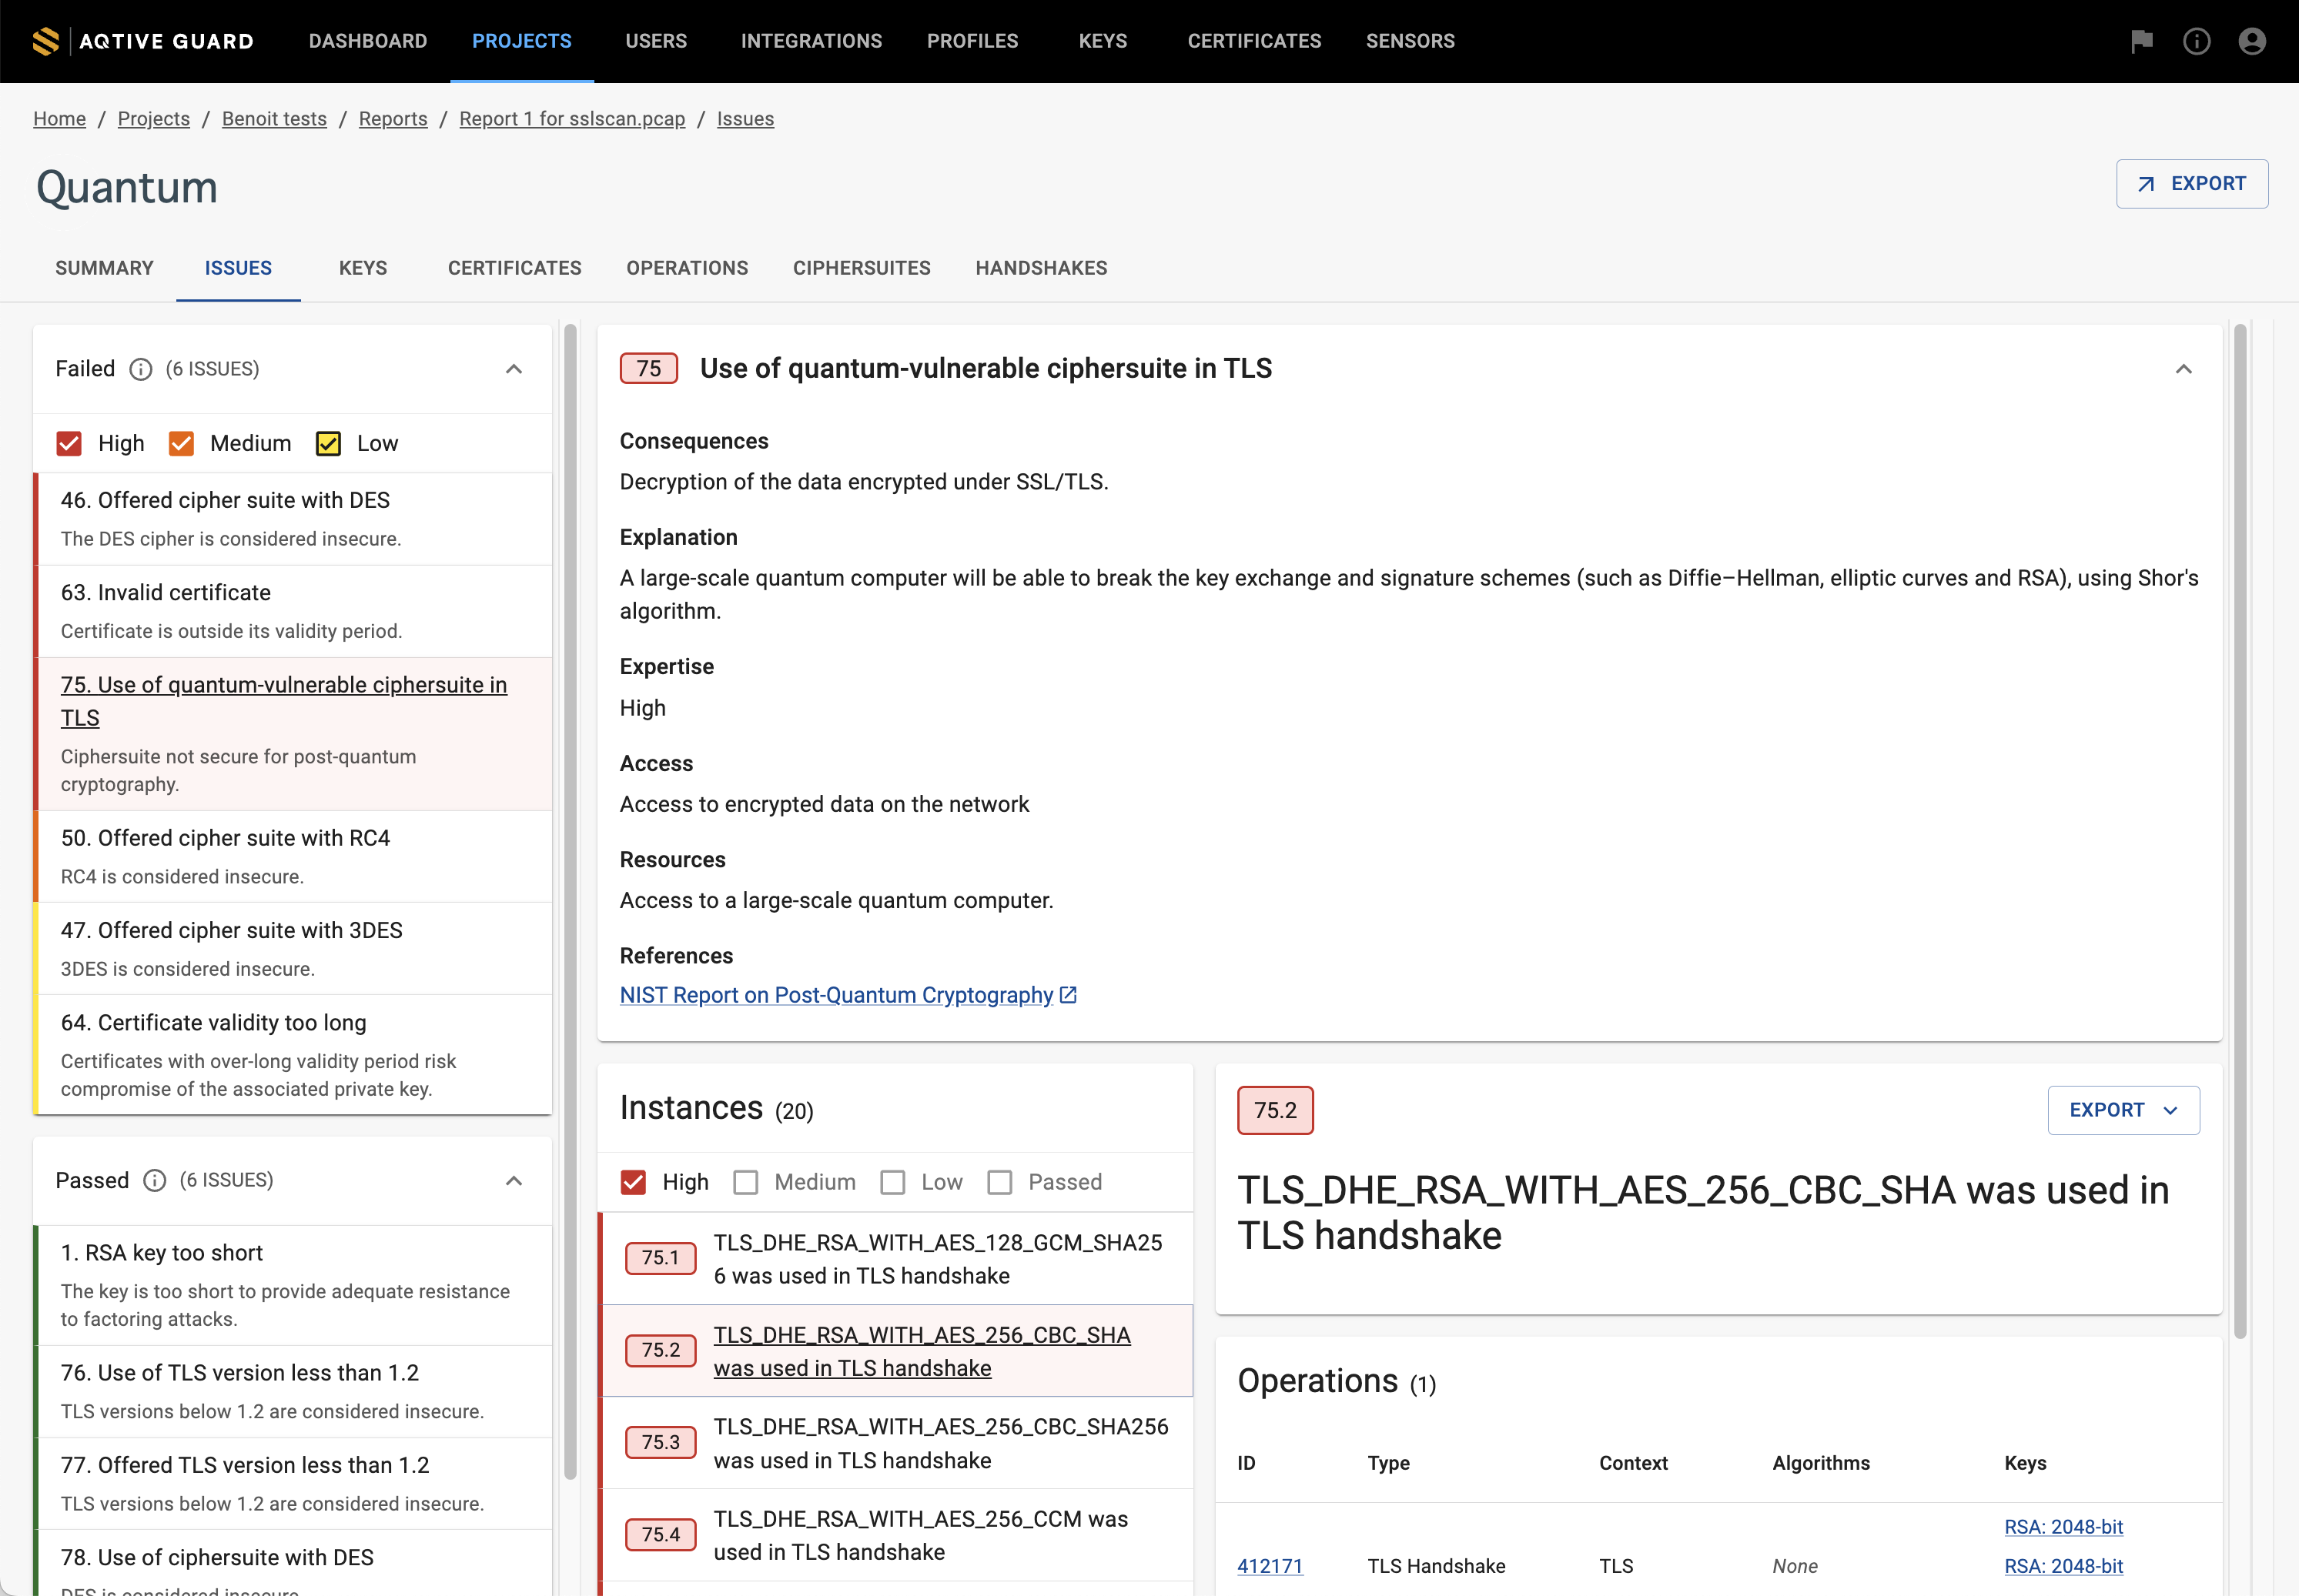
Task: Click the top EXPORT button
Action: tap(2191, 184)
